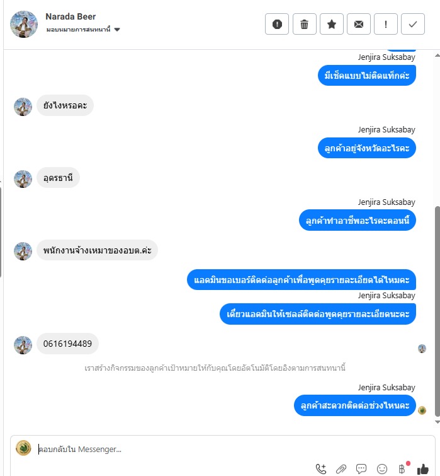
Task: Mark conversation done with checkmark button
Action: [413, 24]
